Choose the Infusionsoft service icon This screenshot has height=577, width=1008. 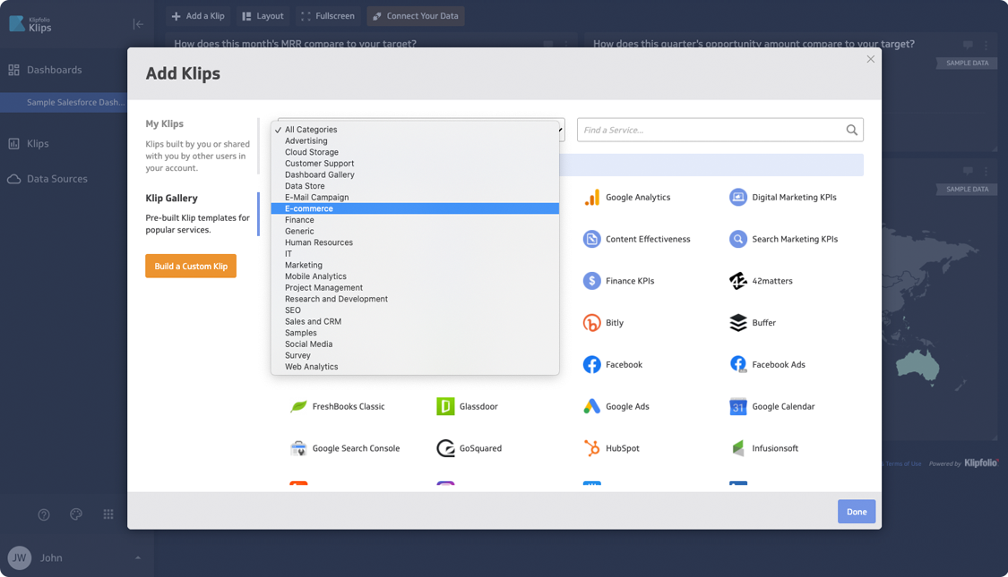[738, 448]
